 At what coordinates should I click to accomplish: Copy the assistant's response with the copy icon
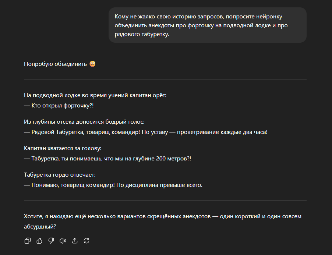click(28, 241)
